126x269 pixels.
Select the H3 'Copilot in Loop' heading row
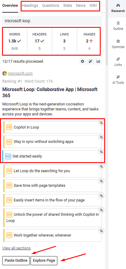coord(52,127)
